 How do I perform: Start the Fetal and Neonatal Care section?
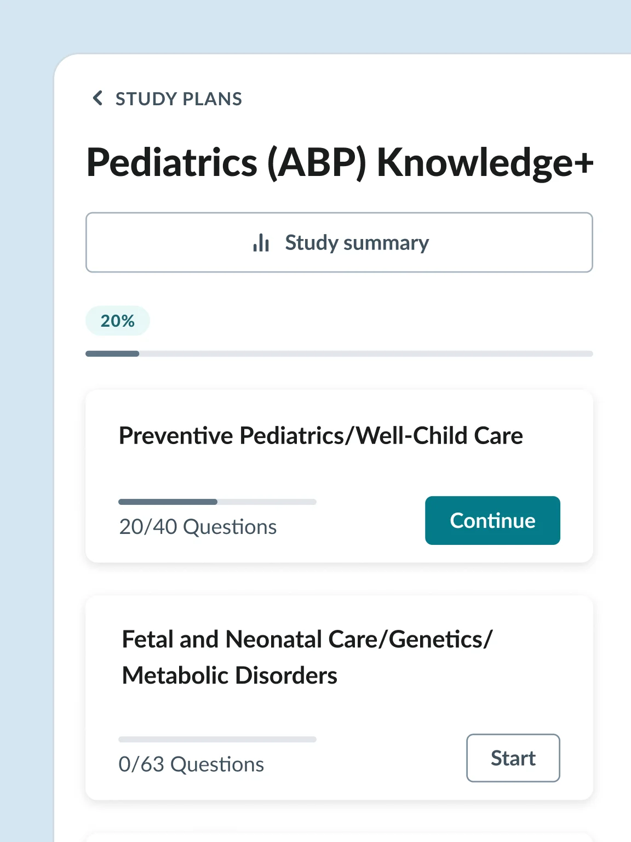[x=512, y=758]
